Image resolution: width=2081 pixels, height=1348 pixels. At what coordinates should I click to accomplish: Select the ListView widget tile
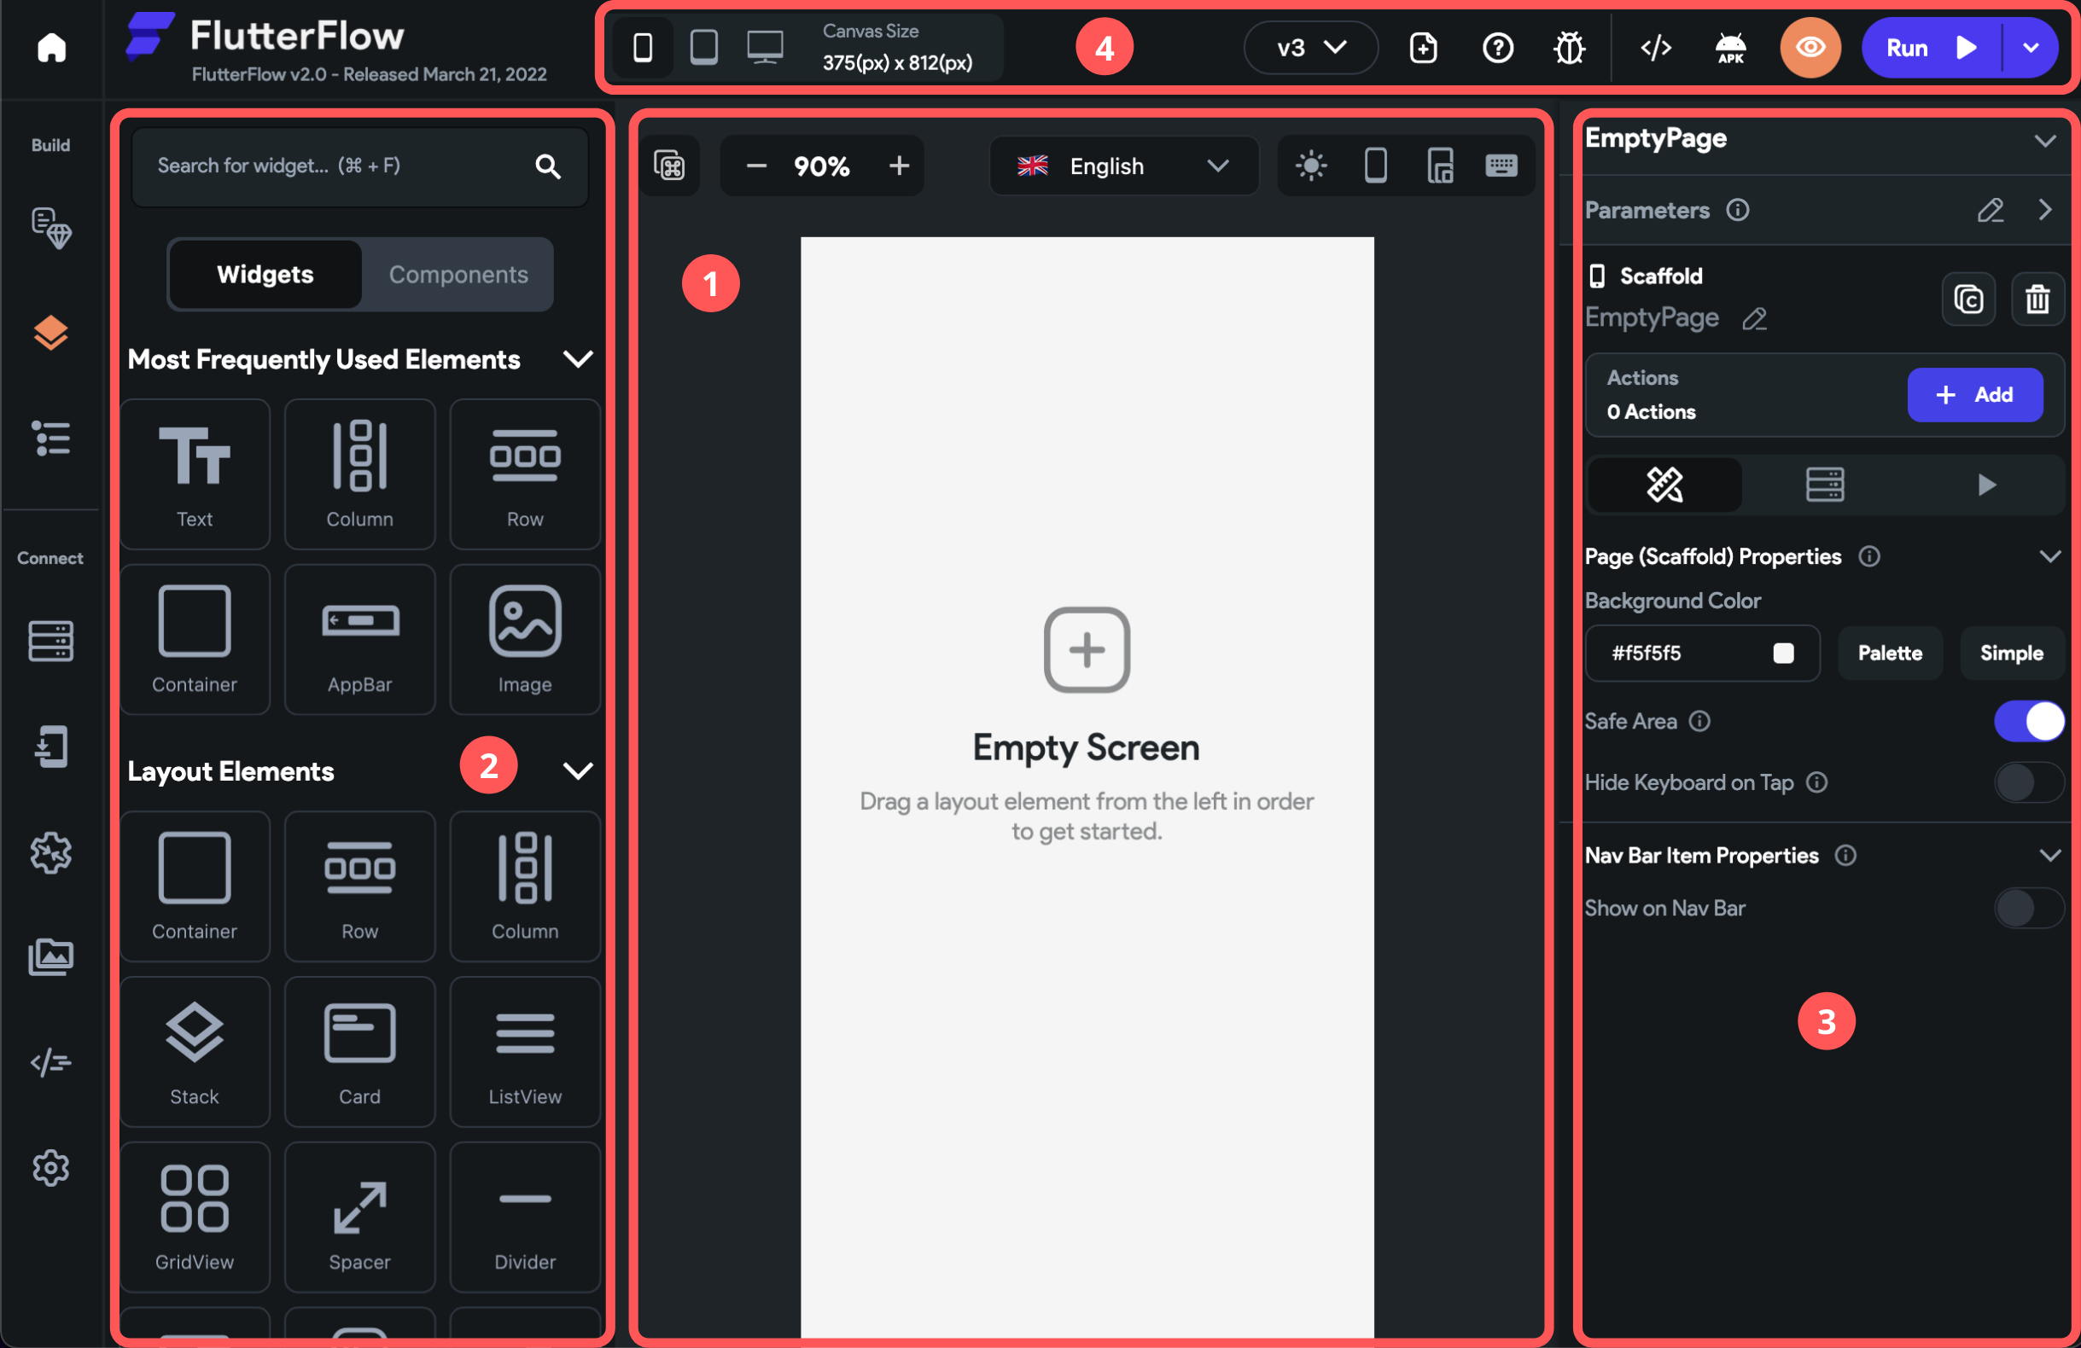(x=525, y=1052)
